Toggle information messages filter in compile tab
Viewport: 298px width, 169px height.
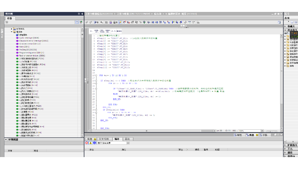(x=95, y=143)
